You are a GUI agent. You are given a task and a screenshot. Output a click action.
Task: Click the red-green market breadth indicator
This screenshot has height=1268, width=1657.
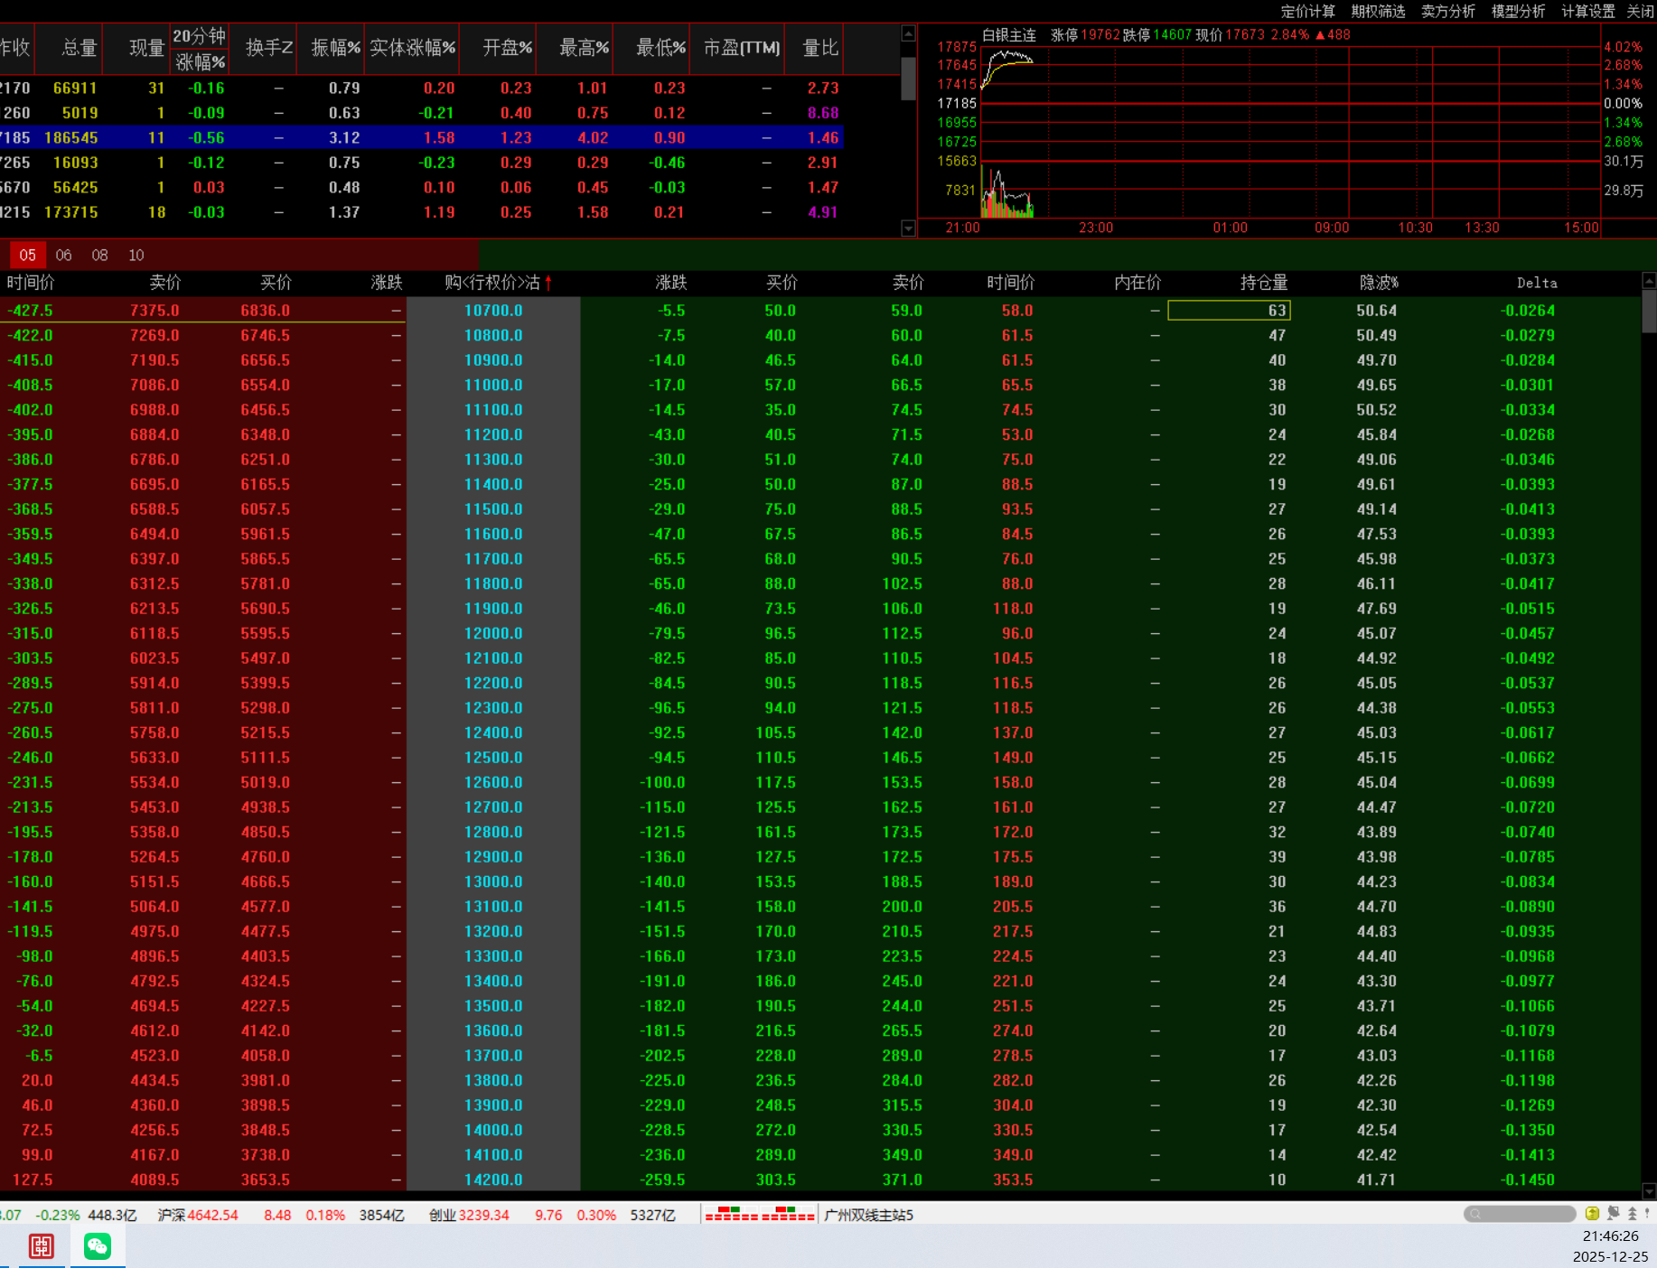pos(760,1215)
